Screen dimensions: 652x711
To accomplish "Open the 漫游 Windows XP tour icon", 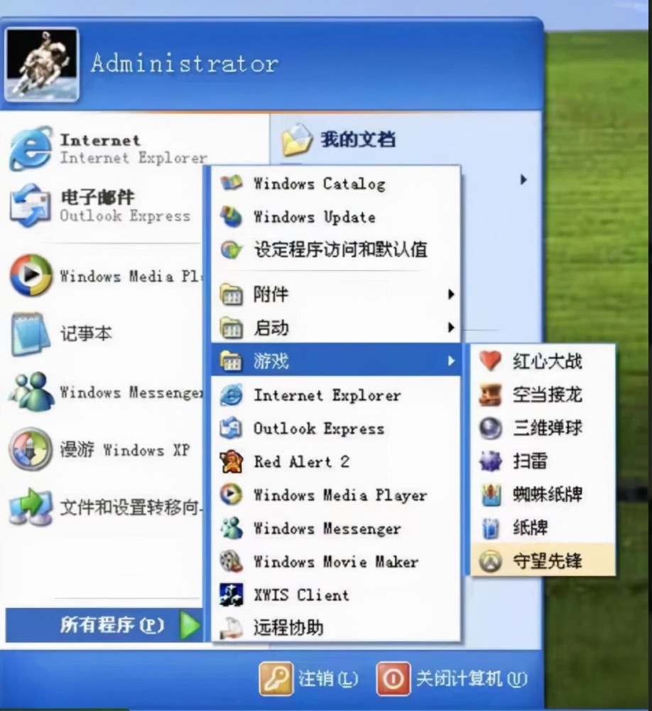I will point(31,449).
